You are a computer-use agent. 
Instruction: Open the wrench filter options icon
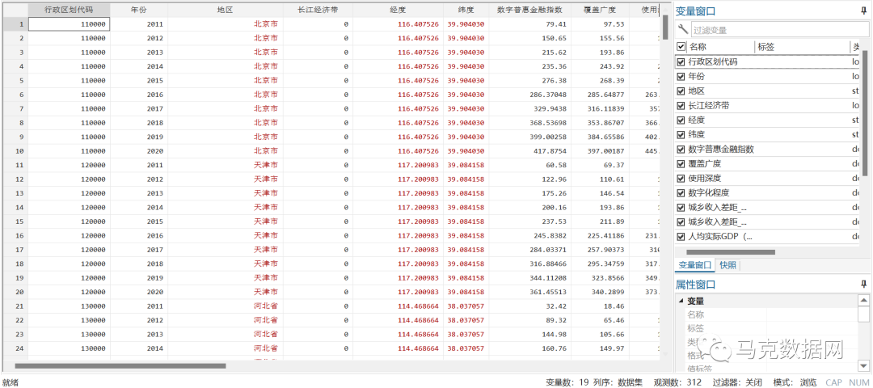click(x=682, y=29)
